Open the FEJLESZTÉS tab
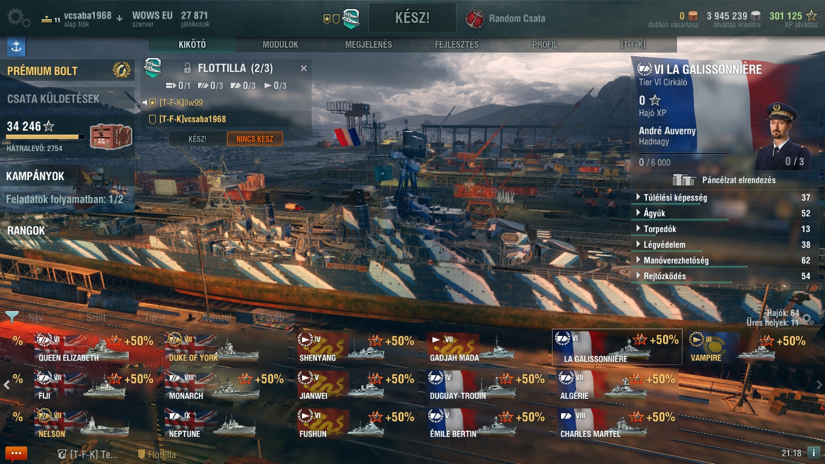Viewport: 825px width, 464px height. coord(457,45)
